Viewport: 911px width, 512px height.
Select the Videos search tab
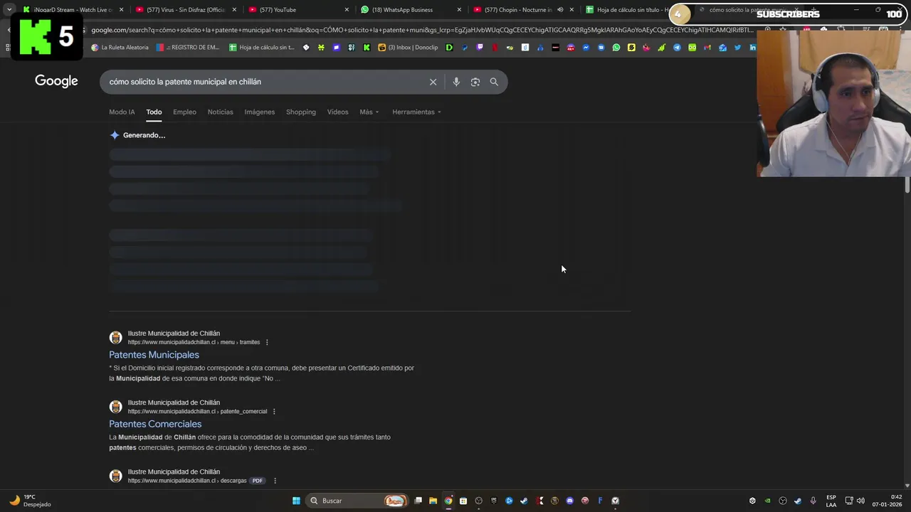tap(337, 112)
